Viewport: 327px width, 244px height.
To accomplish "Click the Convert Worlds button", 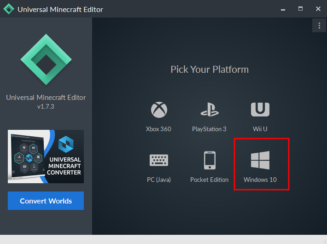I will [46, 201].
